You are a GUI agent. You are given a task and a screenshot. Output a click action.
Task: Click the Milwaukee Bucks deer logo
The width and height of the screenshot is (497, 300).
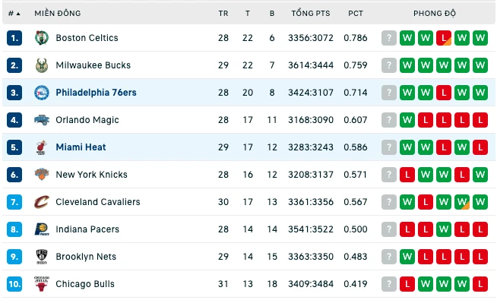click(42, 65)
